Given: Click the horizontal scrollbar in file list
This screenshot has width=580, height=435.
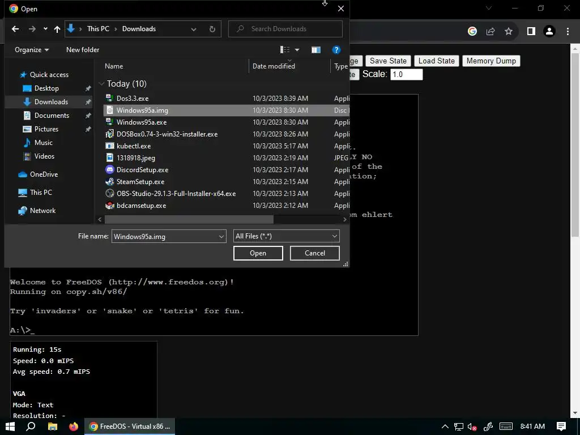Looking at the screenshot, I should point(189,219).
